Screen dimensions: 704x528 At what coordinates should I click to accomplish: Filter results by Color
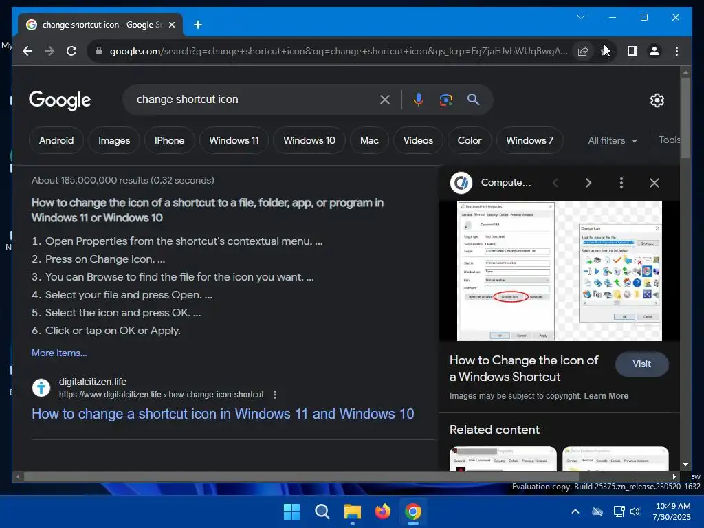(x=469, y=140)
